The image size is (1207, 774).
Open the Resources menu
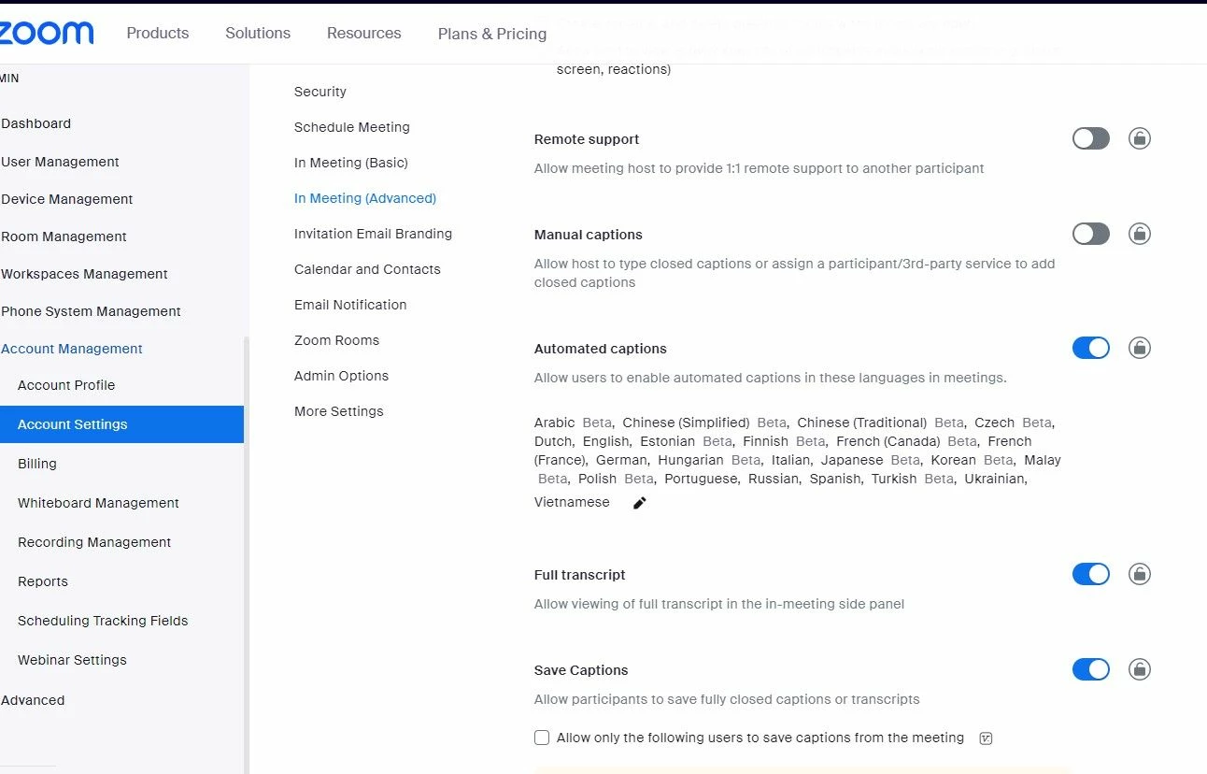point(363,33)
